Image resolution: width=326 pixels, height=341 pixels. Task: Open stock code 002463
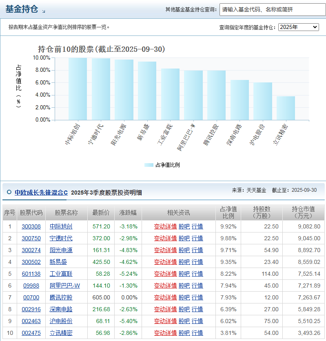tap(31, 321)
